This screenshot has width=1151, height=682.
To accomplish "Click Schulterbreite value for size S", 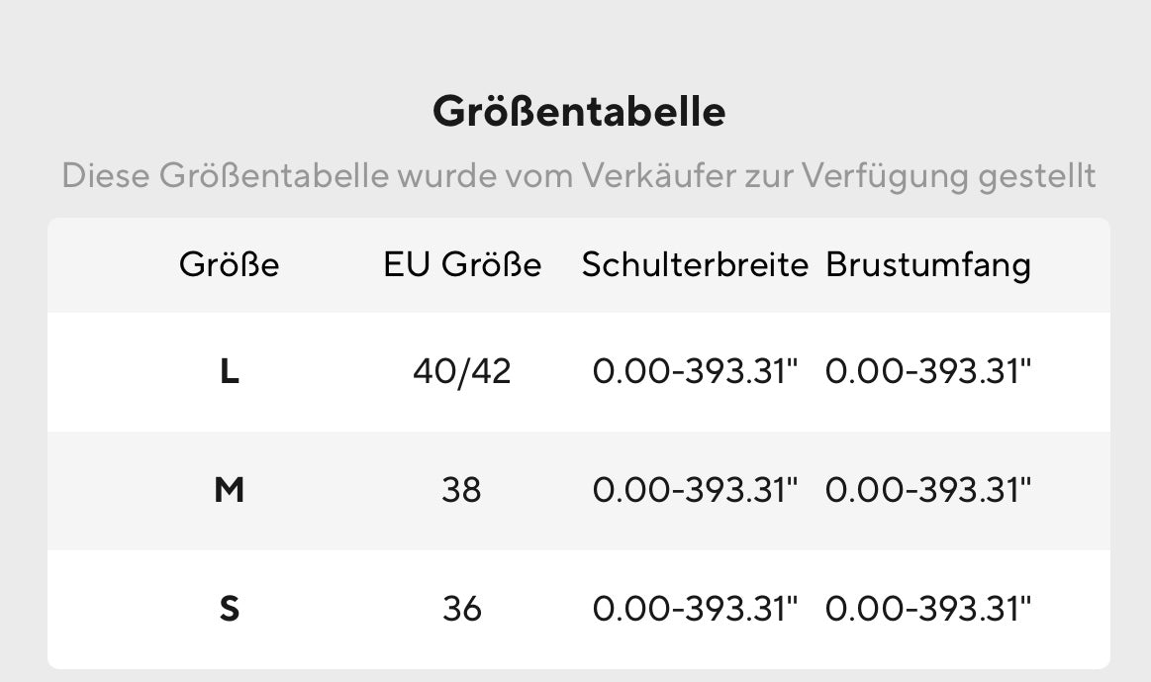I will pyautogui.click(x=695, y=609).
